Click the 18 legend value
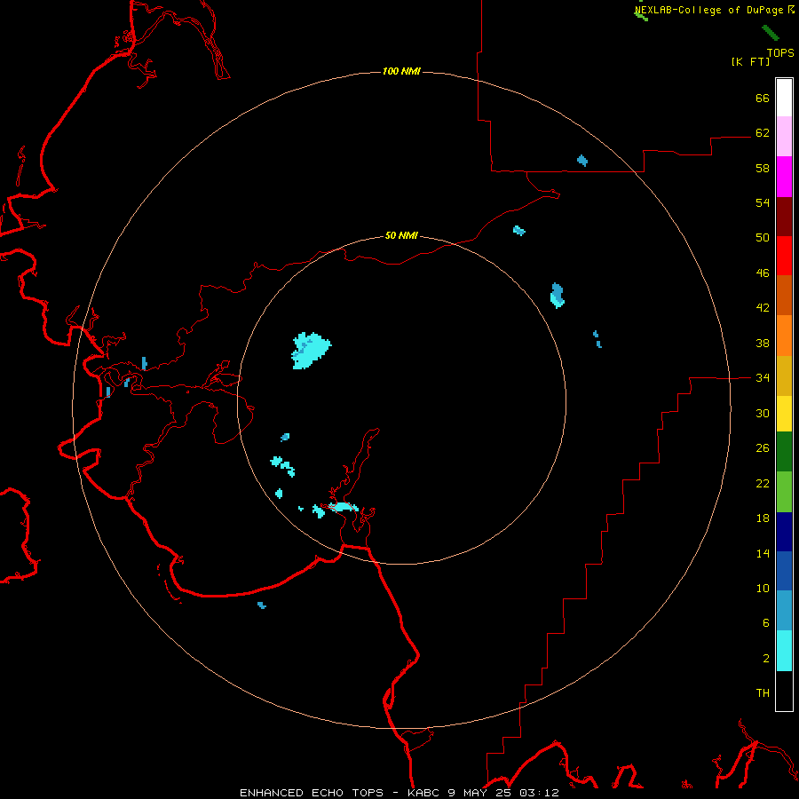 click(763, 518)
